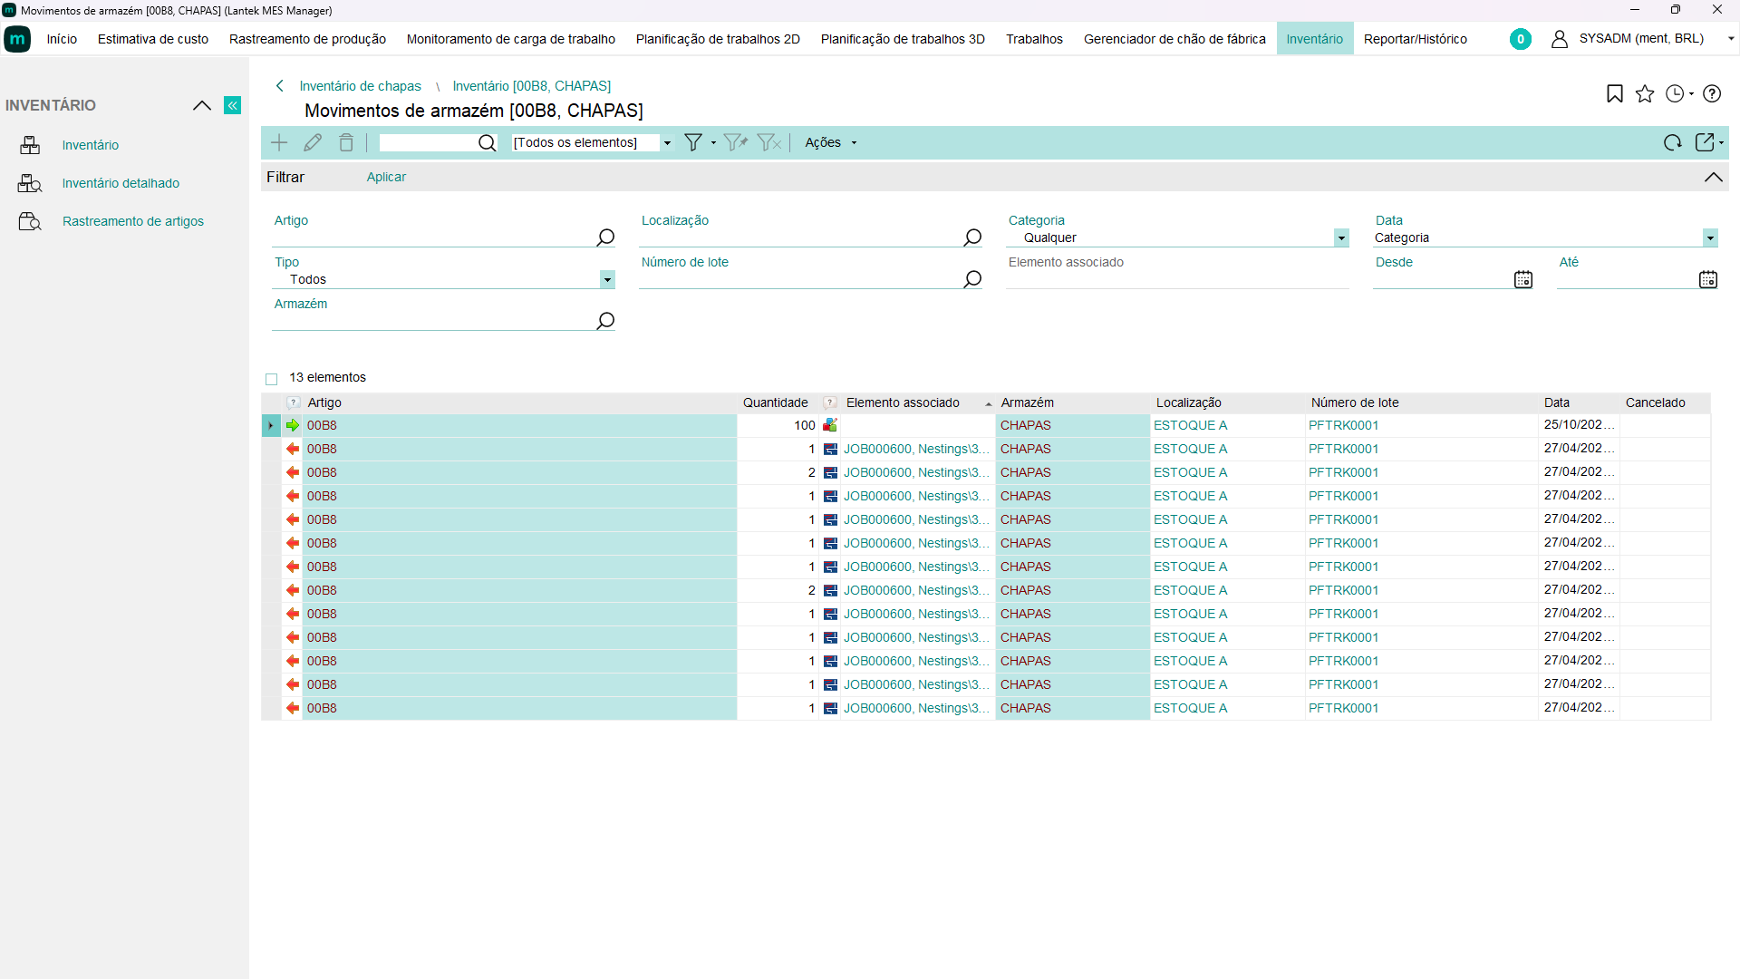Screen dimensions: 1740x979
Task: Click the edit filter funnel icon
Action: coord(736,142)
